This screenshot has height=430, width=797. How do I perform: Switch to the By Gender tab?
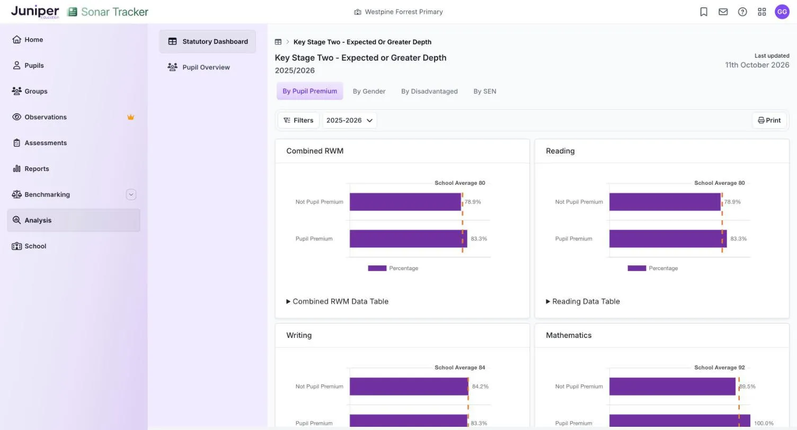click(x=369, y=91)
